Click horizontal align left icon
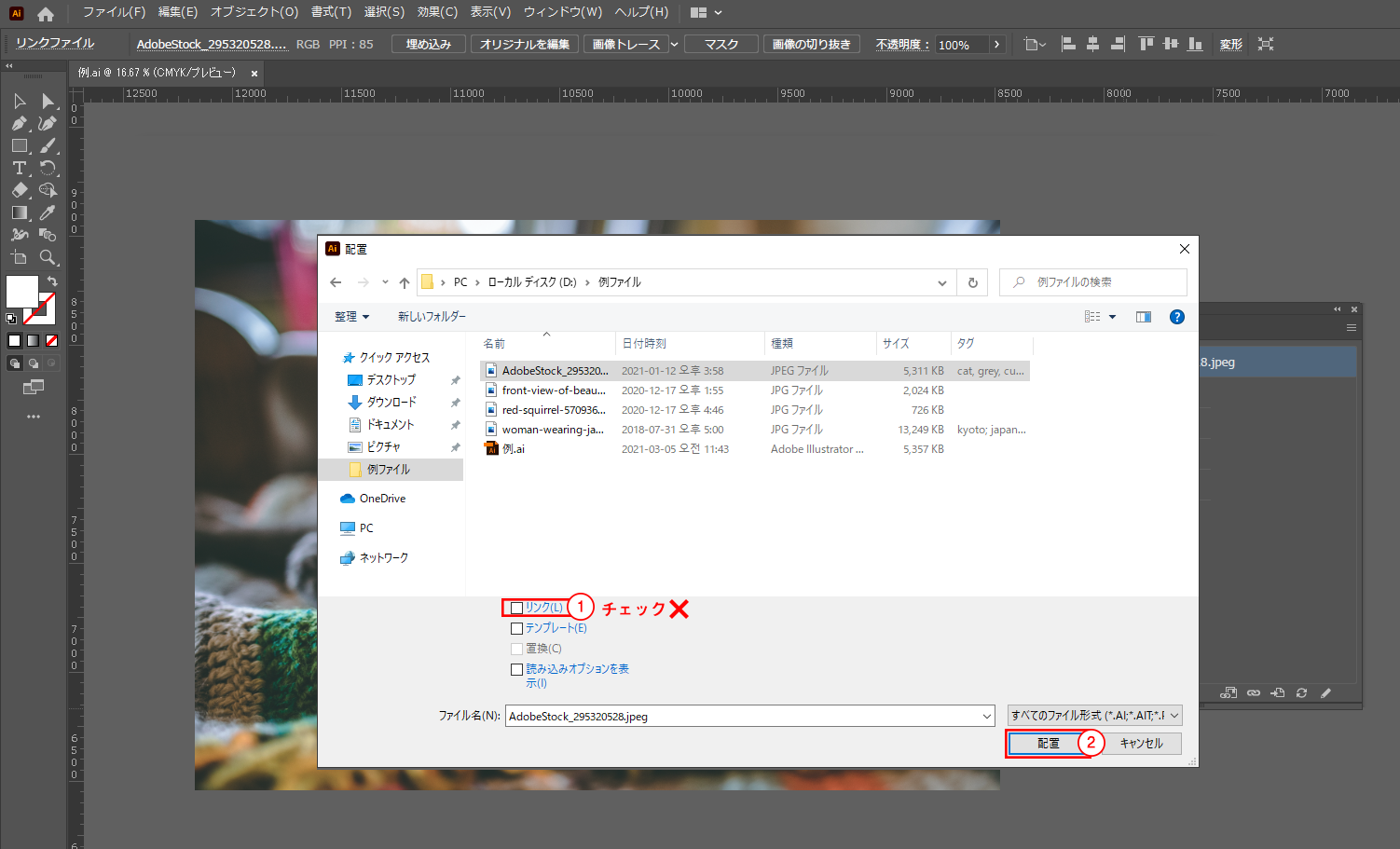The width and height of the screenshot is (1400, 849). pos(1069,44)
